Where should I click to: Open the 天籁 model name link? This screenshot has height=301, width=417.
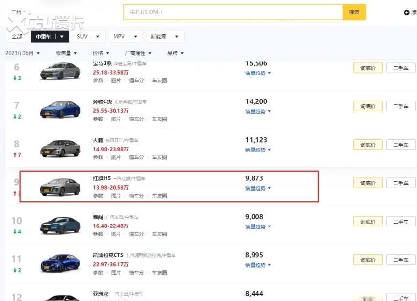98,140
